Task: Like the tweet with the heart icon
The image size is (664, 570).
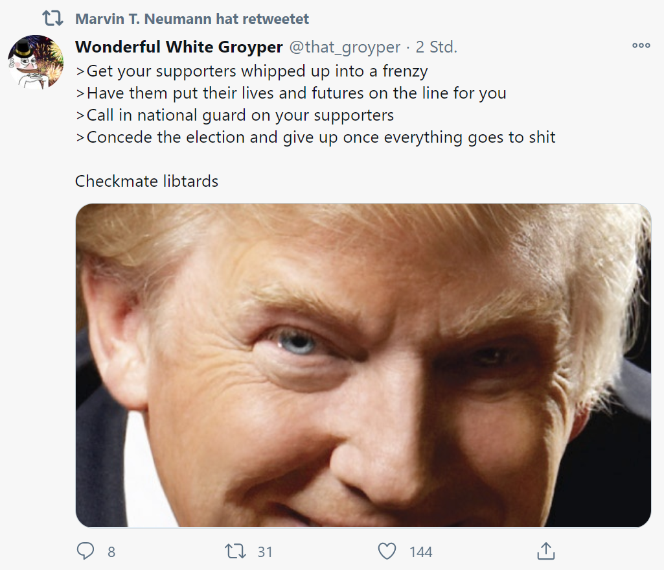Action: (x=387, y=551)
